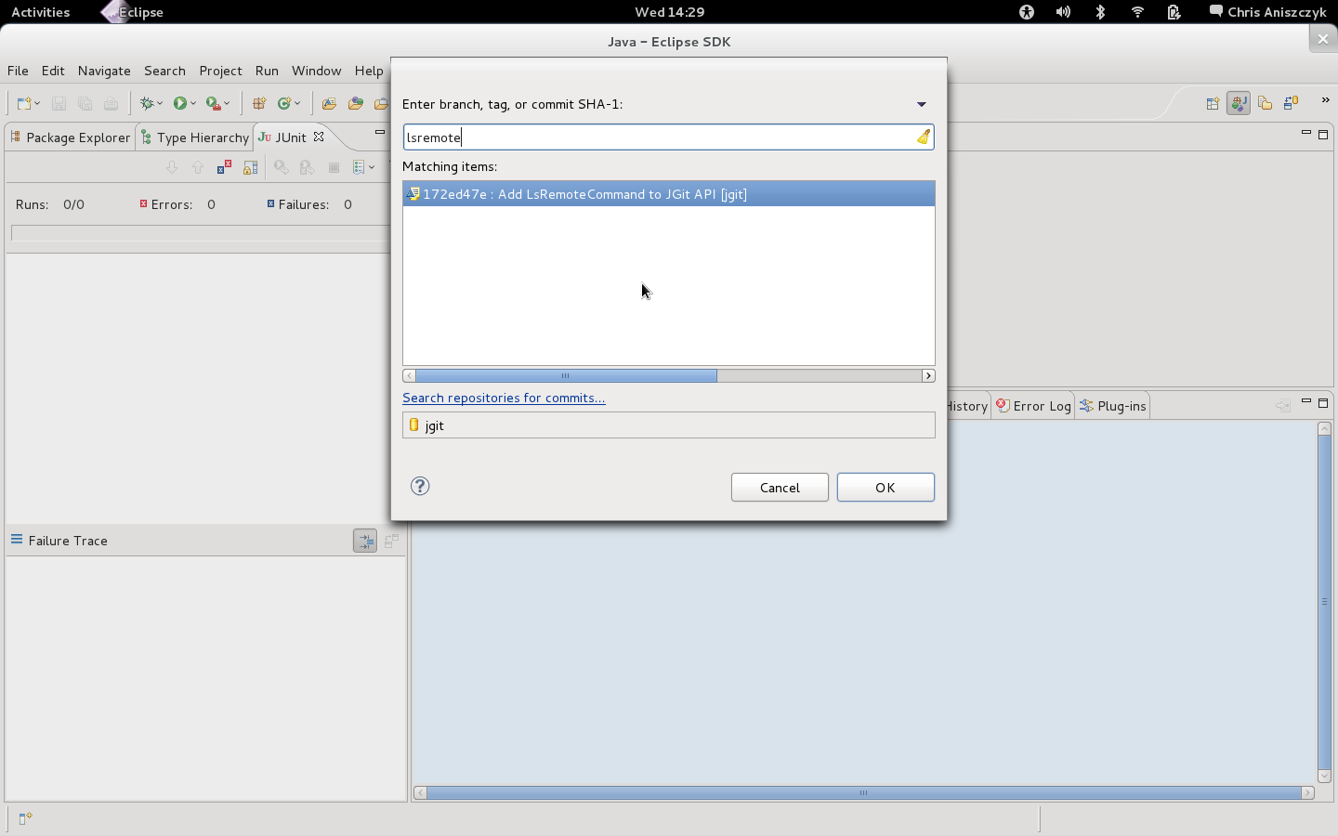This screenshot has height=836, width=1338.
Task: Open the Chris Aniszczyk user menu
Action: click(1267, 12)
